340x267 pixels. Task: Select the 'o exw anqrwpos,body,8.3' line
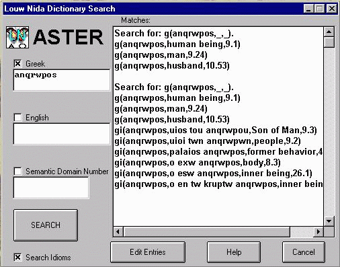(198, 163)
